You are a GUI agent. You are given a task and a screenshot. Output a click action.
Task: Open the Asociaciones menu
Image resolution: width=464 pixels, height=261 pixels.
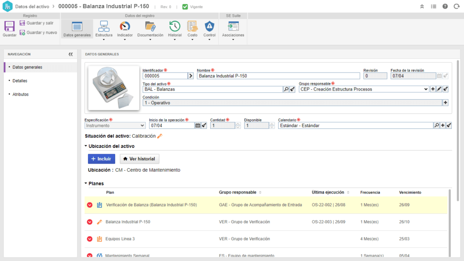233,29
